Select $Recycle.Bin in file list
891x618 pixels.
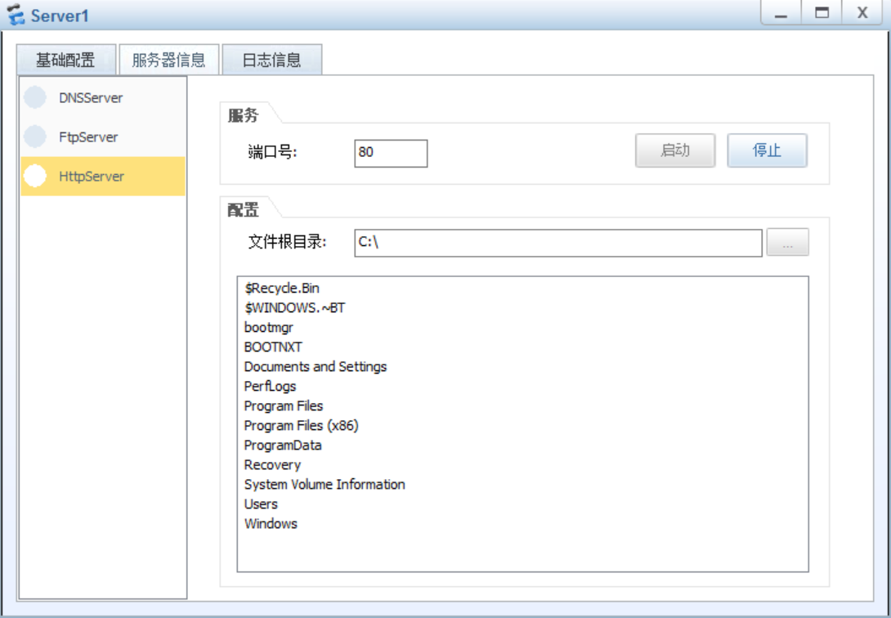click(282, 288)
